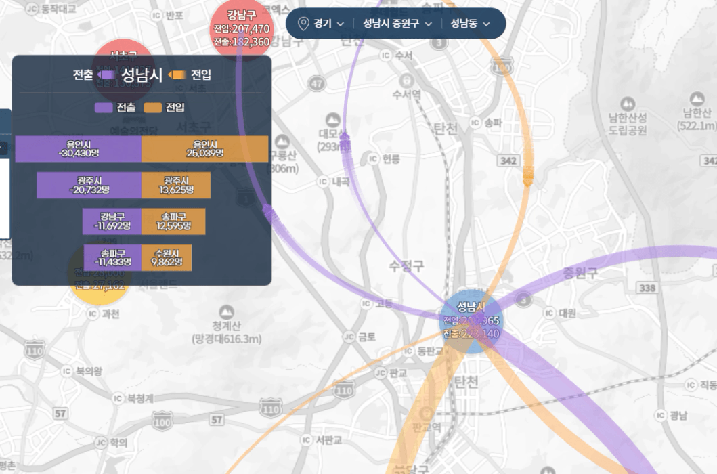Click the 서판교 IC marker
Screen dimensions: 717x474
tap(306, 439)
